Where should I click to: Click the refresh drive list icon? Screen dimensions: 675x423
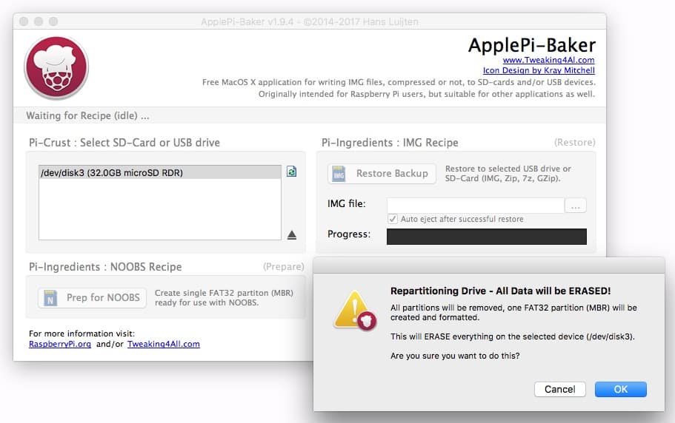[292, 172]
